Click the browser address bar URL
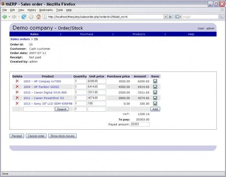226x177 pixels. point(88,17)
